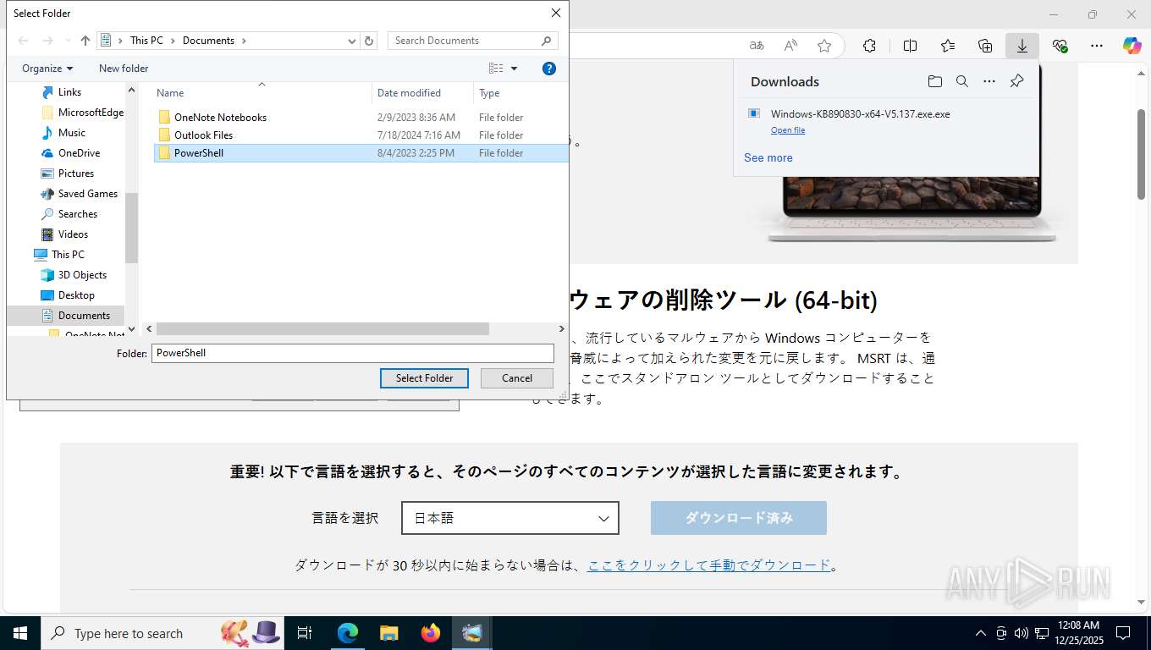This screenshot has width=1151, height=650.
Task: Expand address bar history dropdown in dialog
Action: click(x=352, y=41)
